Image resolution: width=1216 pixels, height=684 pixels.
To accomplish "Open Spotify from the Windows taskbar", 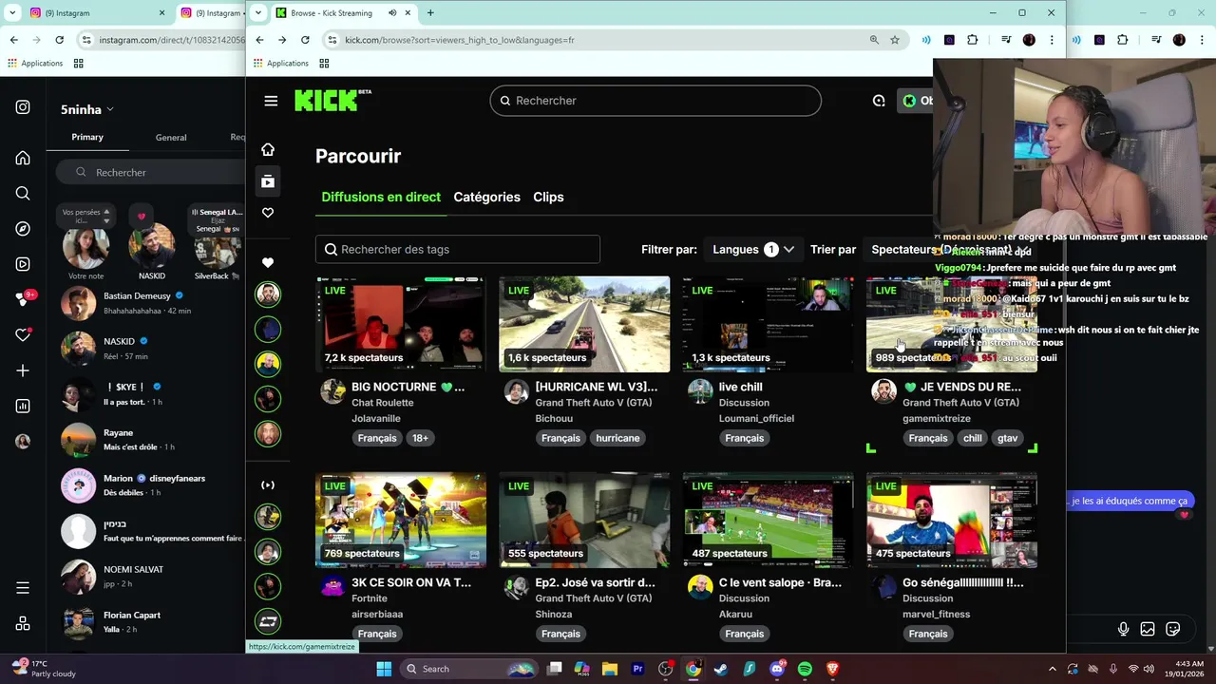I will point(805,669).
